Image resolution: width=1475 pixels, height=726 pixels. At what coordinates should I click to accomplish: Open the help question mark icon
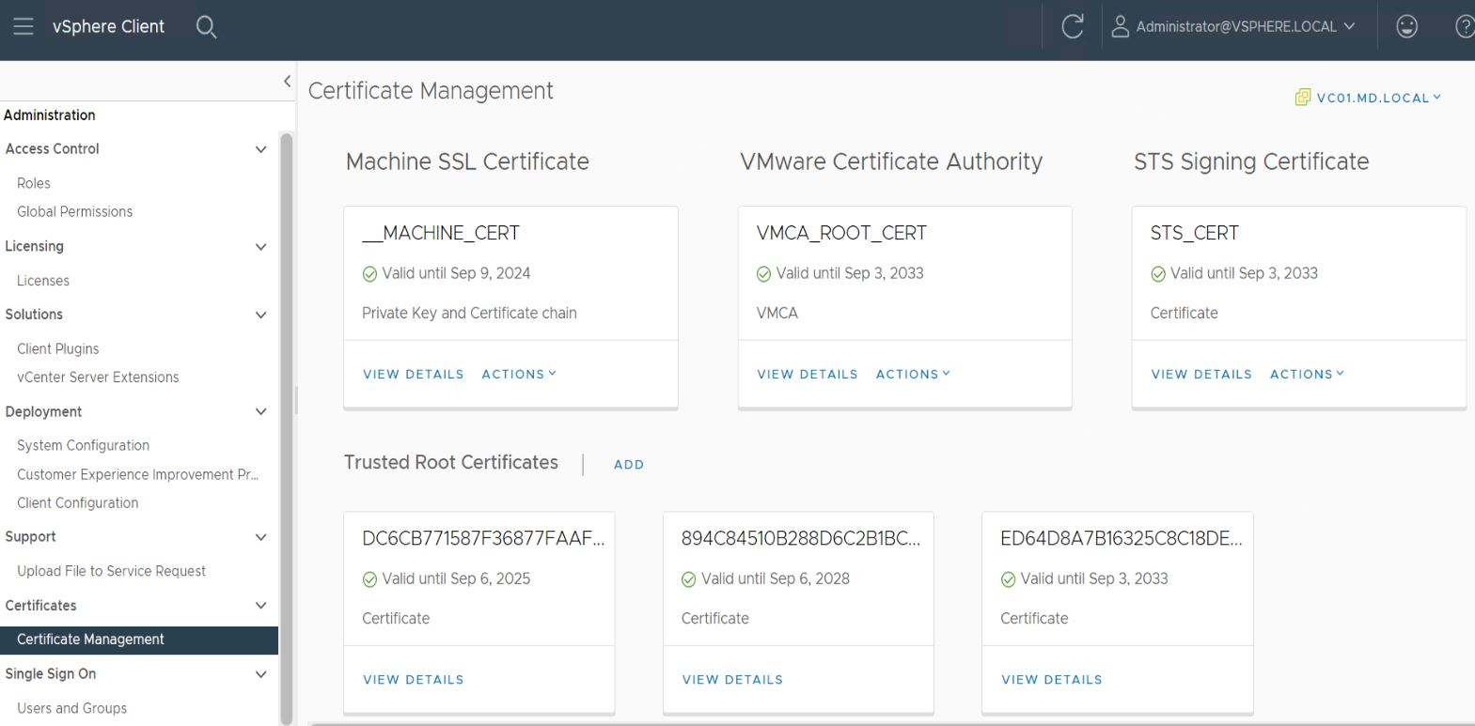tap(1465, 26)
